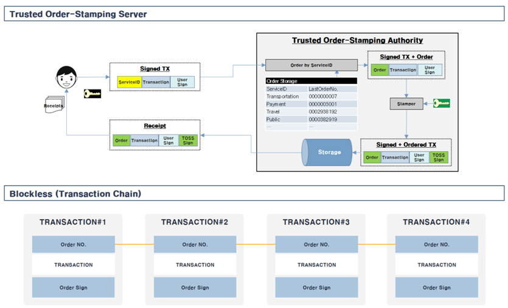
Task: Click the Receipts document stack icon
Action: 53,105
